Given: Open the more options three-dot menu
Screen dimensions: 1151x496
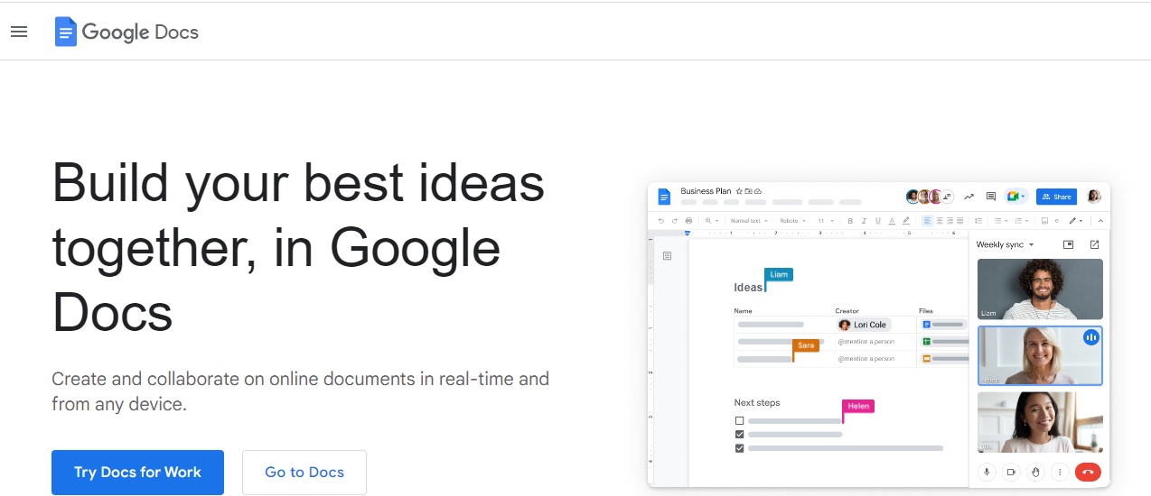Looking at the screenshot, I should pos(1060,471).
